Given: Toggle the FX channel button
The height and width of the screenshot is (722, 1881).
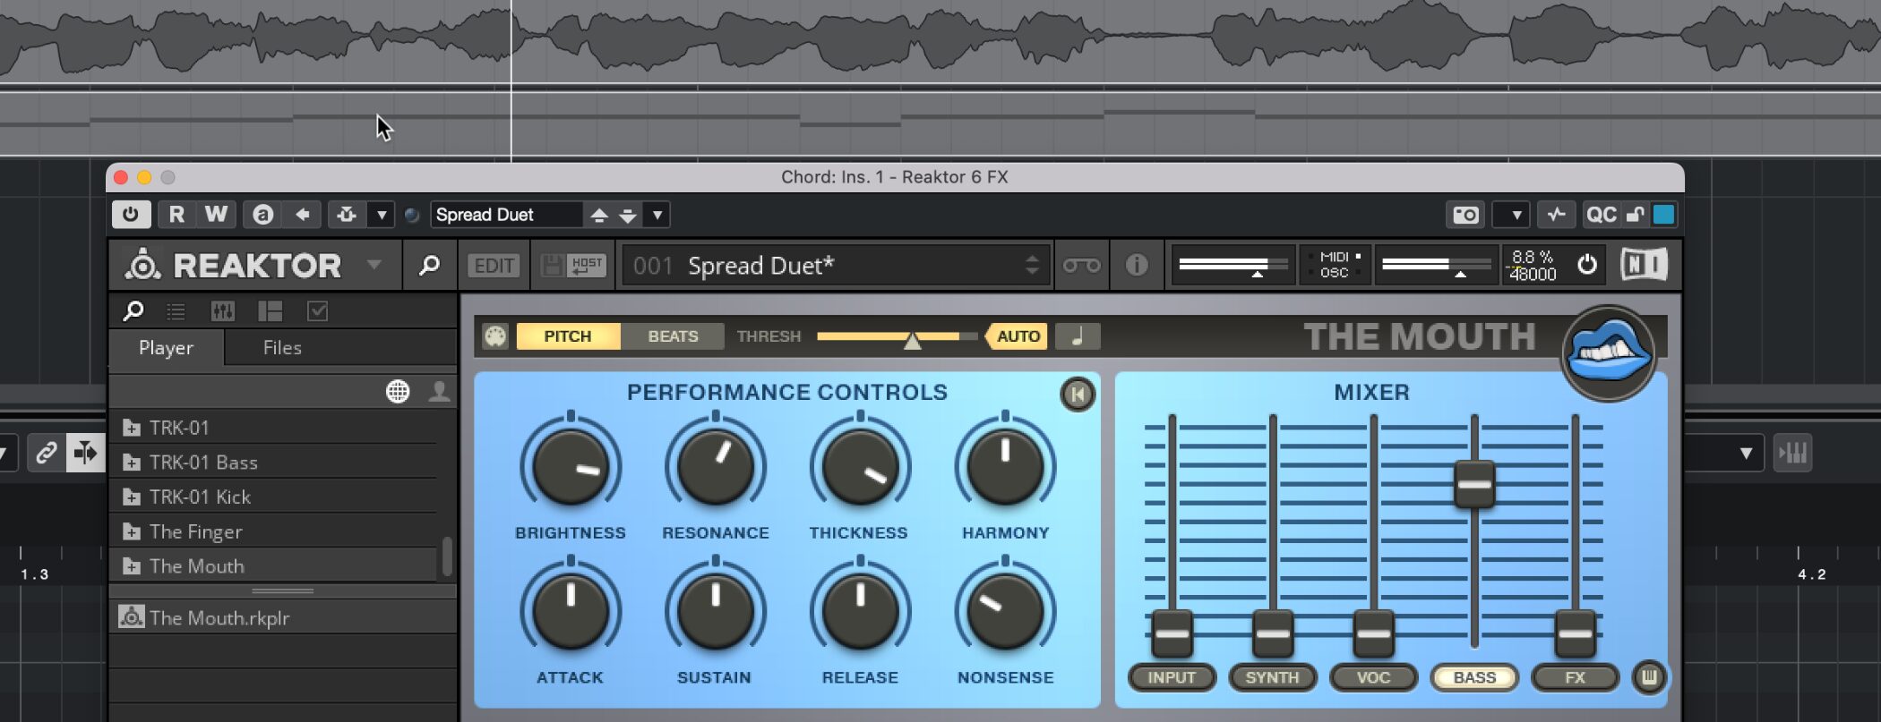Looking at the screenshot, I should [1575, 677].
